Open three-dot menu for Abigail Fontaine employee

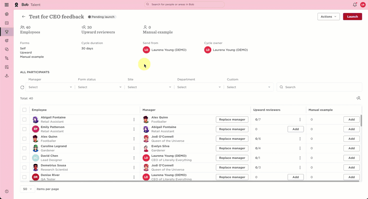click(134, 119)
